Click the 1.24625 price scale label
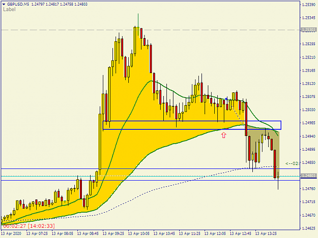Viewport: 318px width, 238px height. tap(309, 228)
